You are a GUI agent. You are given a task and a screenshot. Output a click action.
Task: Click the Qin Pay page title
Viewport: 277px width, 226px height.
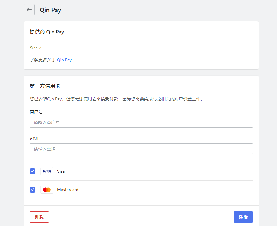click(50, 10)
